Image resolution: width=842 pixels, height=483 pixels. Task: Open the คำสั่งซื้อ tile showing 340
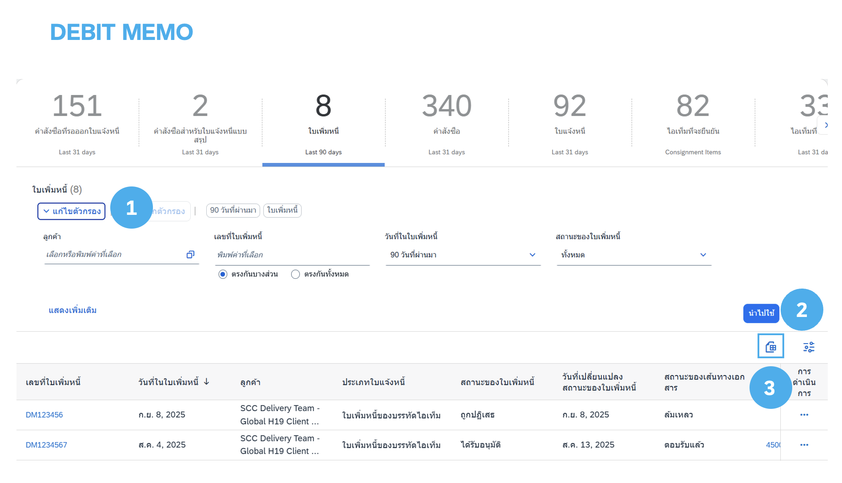(x=446, y=123)
